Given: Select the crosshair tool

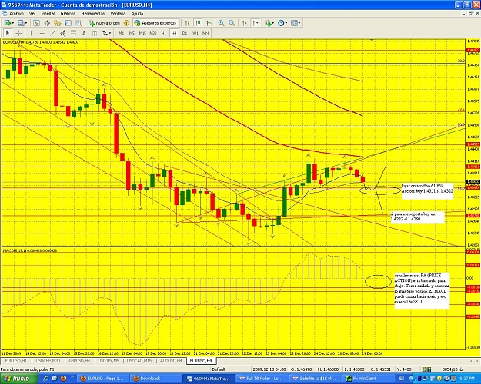Looking at the screenshot, I should [18, 33].
